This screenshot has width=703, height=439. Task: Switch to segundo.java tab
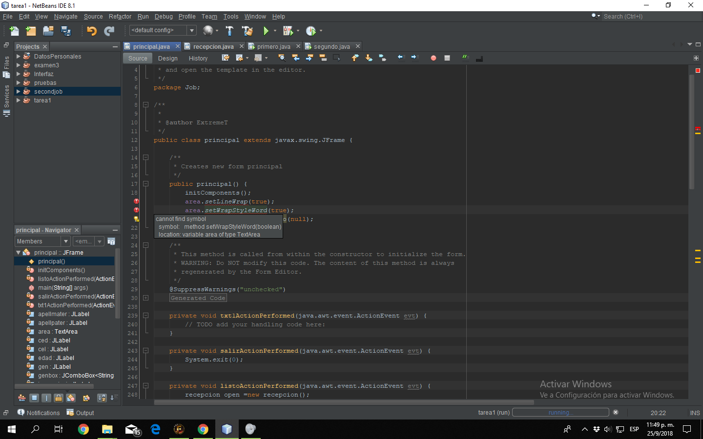click(331, 46)
